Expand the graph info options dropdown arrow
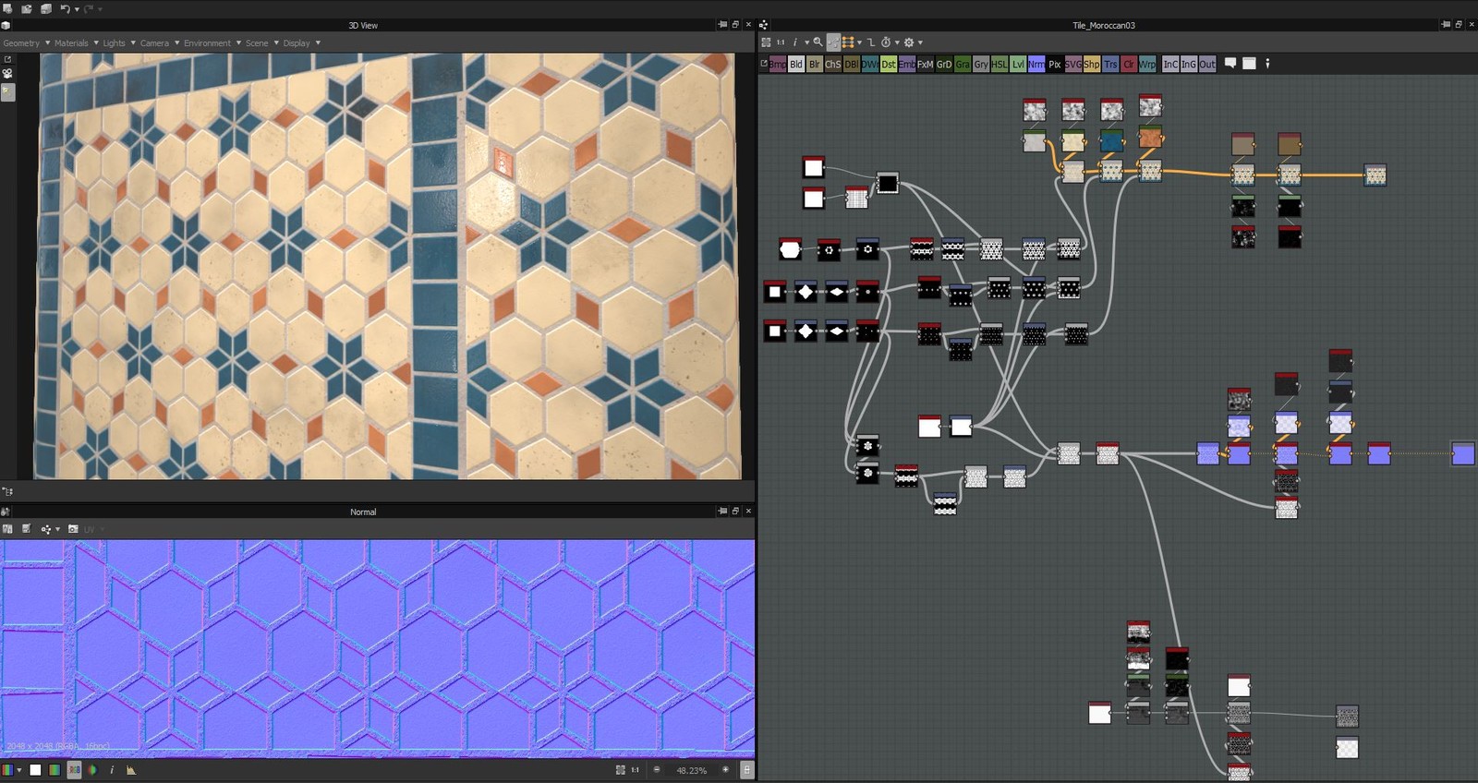This screenshot has height=783, width=1478. click(806, 42)
